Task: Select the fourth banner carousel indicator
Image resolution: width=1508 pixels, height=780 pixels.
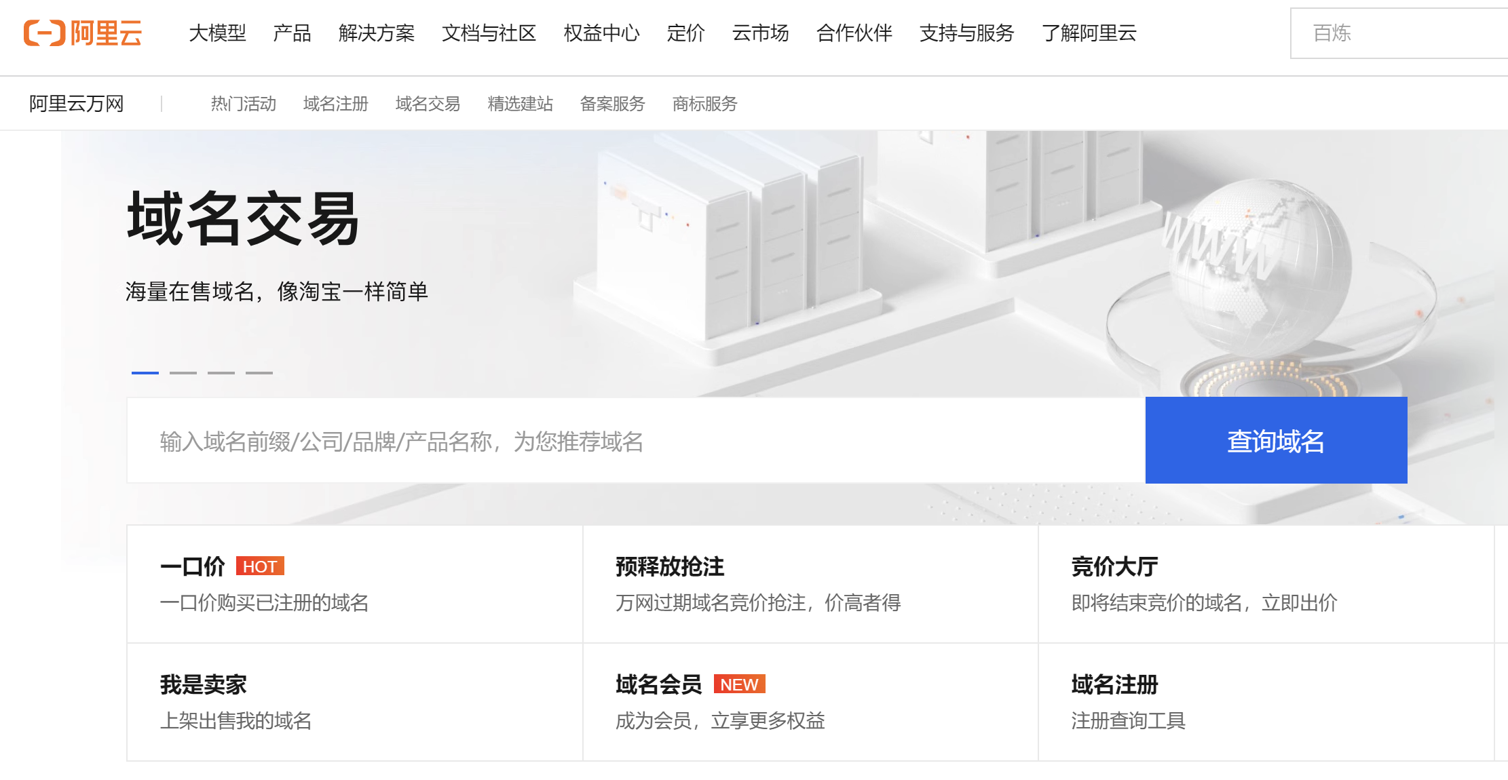Action: click(x=259, y=372)
